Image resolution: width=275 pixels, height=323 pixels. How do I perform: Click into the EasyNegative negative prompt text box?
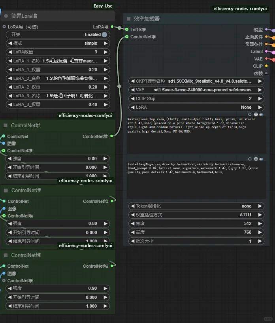[x=196, y=179]
